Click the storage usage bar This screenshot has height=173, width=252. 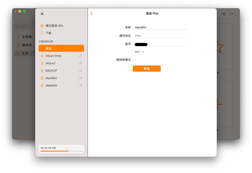pos(61,151)
